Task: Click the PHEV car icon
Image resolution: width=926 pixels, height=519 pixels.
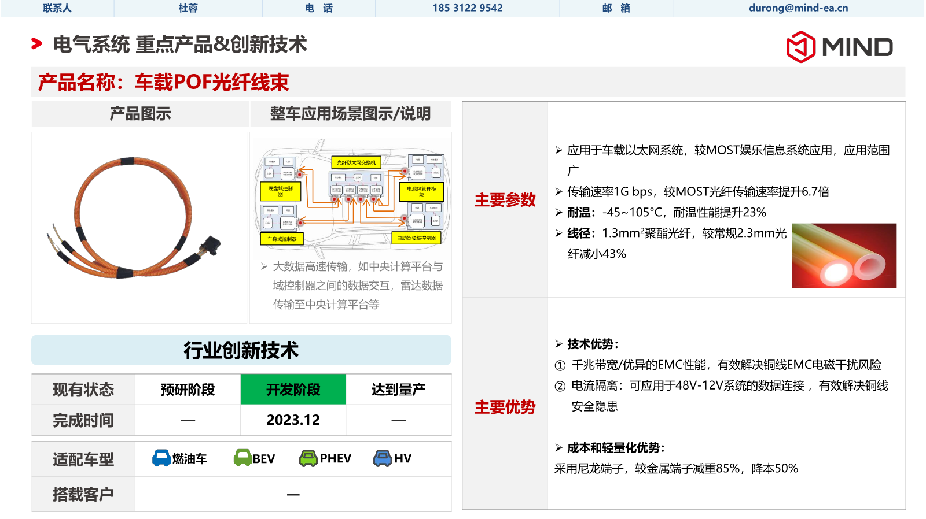Action: point(308,458)
